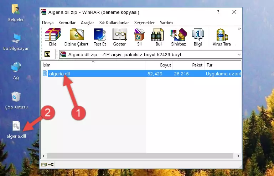Open the Göster viewer tool
274x176 pixels.
(119, 37)
